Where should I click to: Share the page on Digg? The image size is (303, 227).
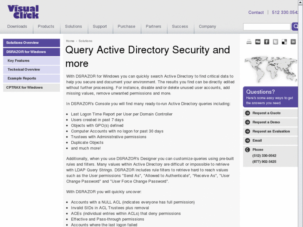point(258,42)
